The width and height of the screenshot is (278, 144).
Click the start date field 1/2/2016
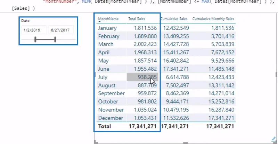click(x=34, y=30)
